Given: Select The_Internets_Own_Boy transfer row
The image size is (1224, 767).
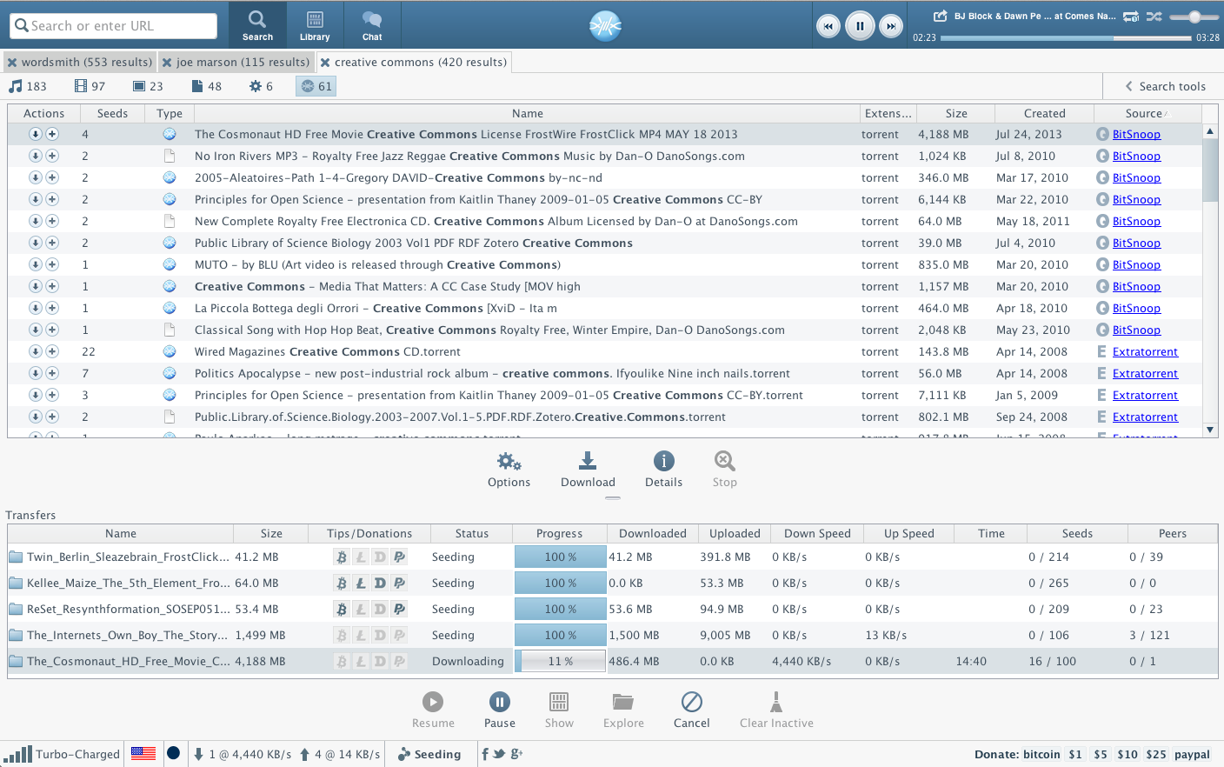Looking at the screenshot, I should click(x=612, y=636).
